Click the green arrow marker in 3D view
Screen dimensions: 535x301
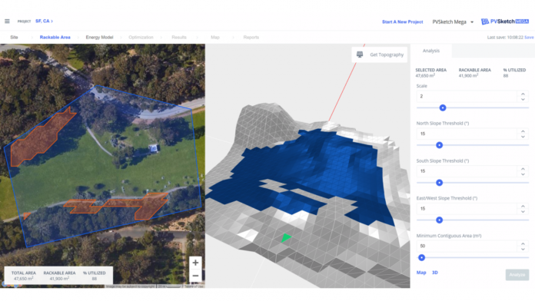[x=286, y=237]
